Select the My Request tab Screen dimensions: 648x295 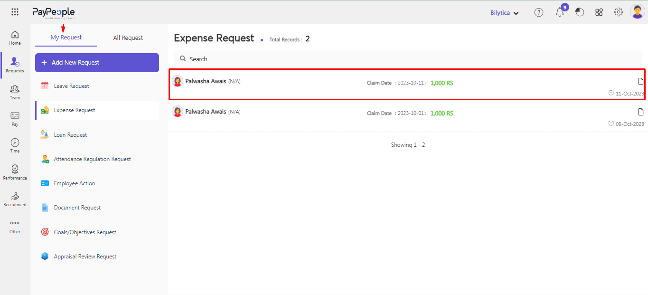pyautogui.click(x=66, y=38)
